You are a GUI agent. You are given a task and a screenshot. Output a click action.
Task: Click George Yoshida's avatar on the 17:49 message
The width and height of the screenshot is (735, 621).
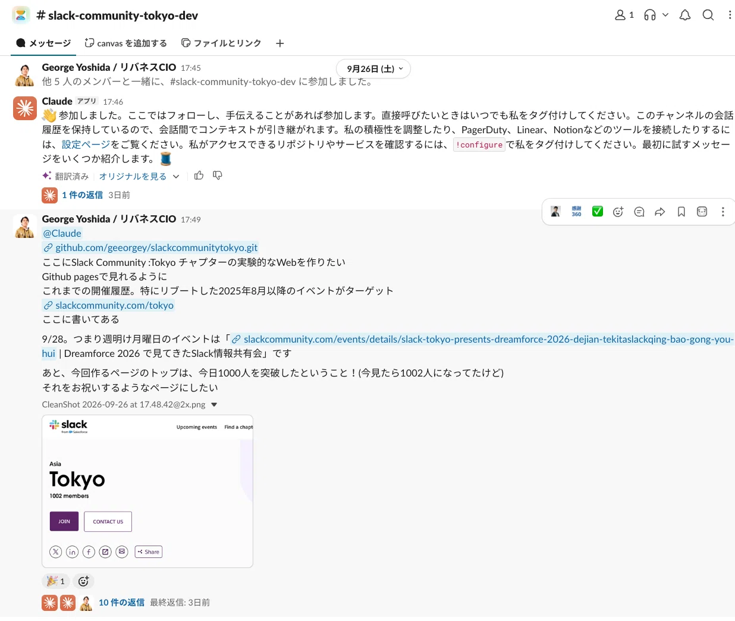(25, 226)
